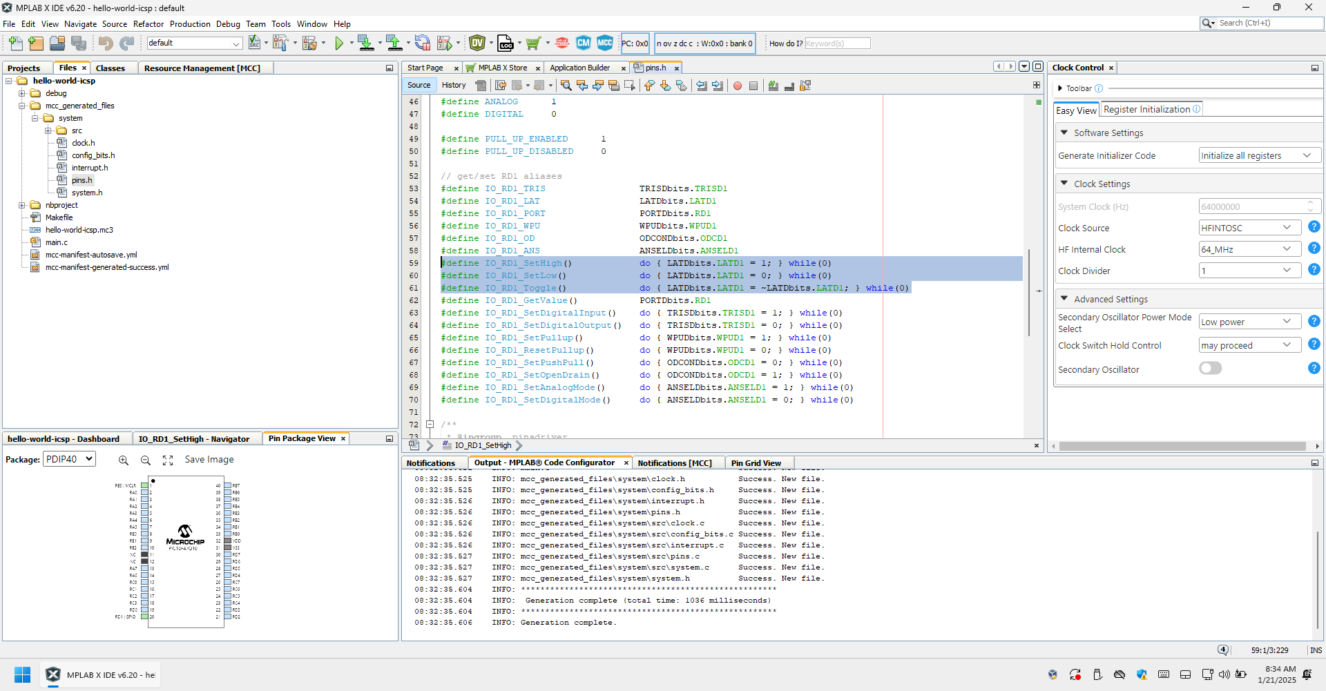Viewport: 1326px width, 691px height.
Task: Open the project configuration default dropdown
Action: click(194, 43)
